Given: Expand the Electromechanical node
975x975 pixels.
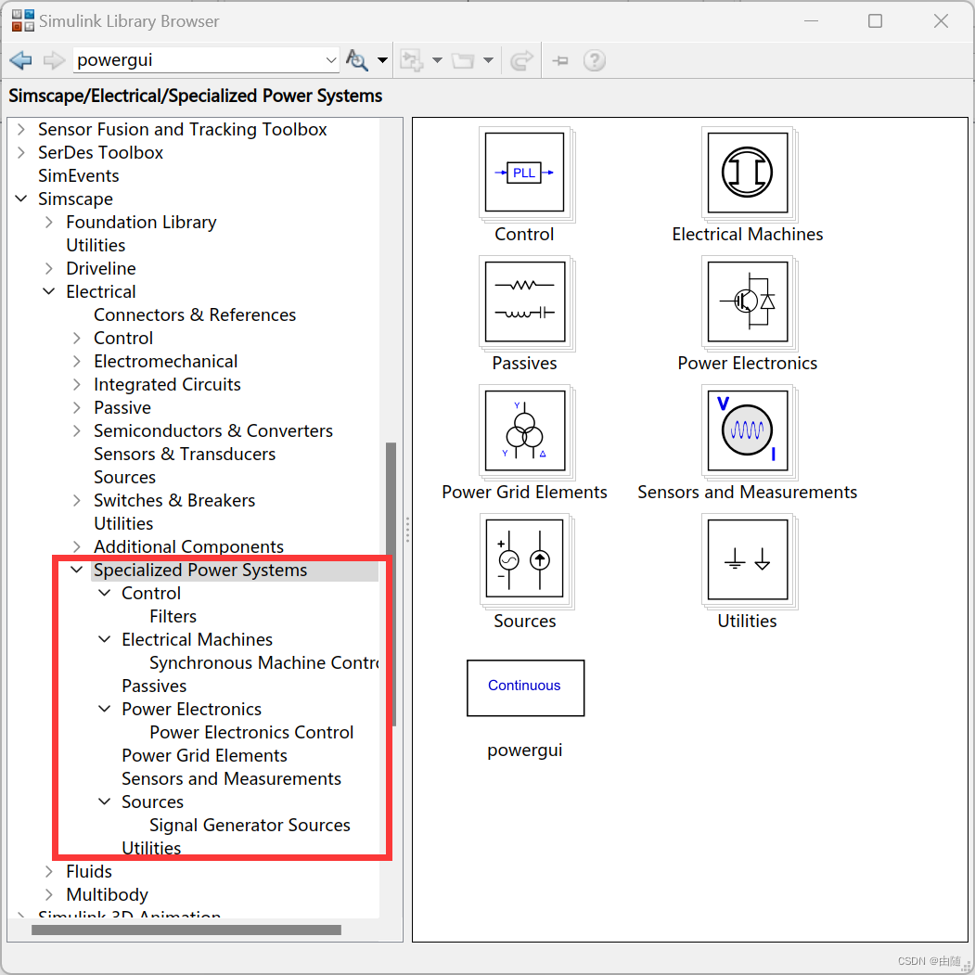Looking at the screenshot, I should (77, 361).
